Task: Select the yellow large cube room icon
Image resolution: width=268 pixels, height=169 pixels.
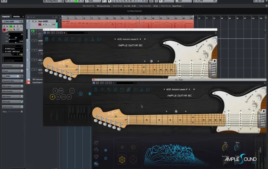Action: (122, 160)
